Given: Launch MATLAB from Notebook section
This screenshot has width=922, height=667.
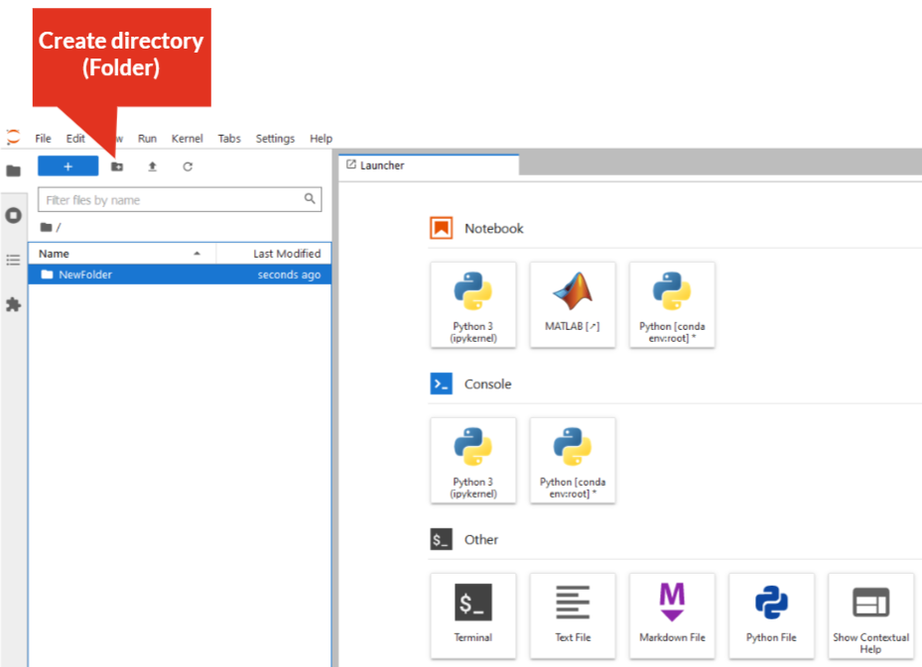Looking at the screenshot, I should [573, 305].
